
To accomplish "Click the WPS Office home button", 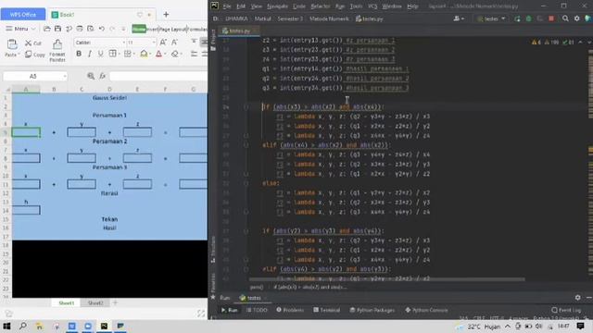I will click(x=23, y=15).
